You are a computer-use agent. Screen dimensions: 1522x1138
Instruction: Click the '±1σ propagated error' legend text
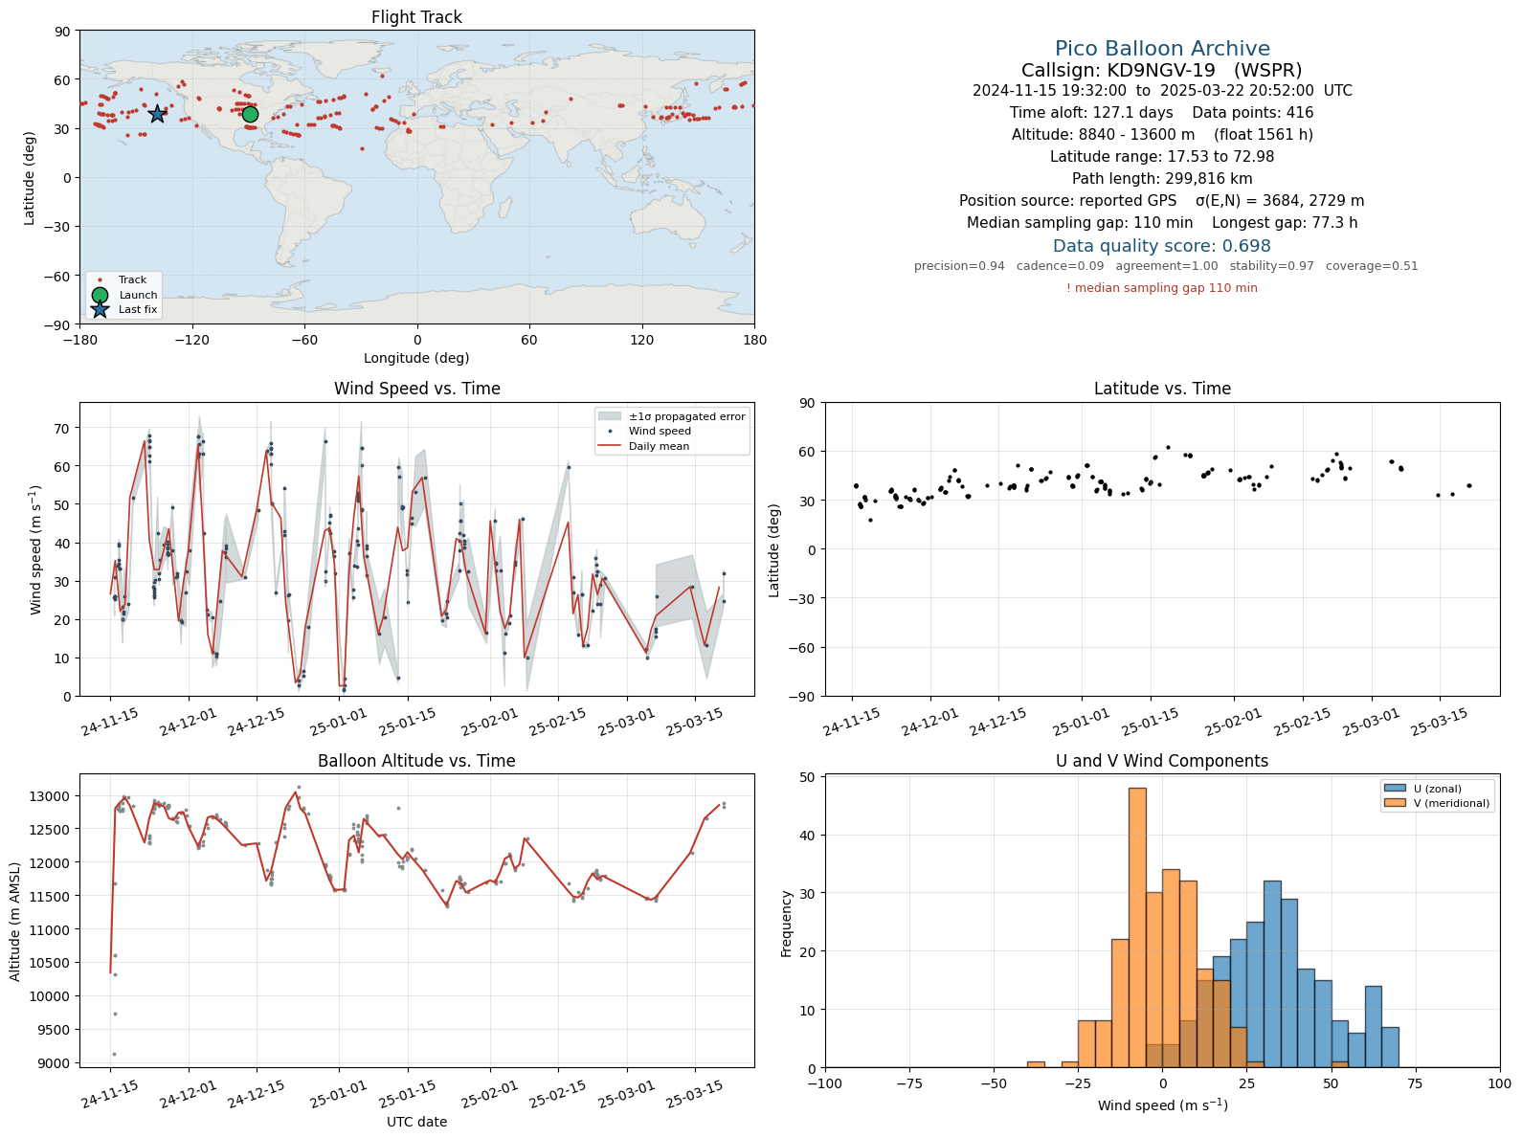click(x=687, y=417)
